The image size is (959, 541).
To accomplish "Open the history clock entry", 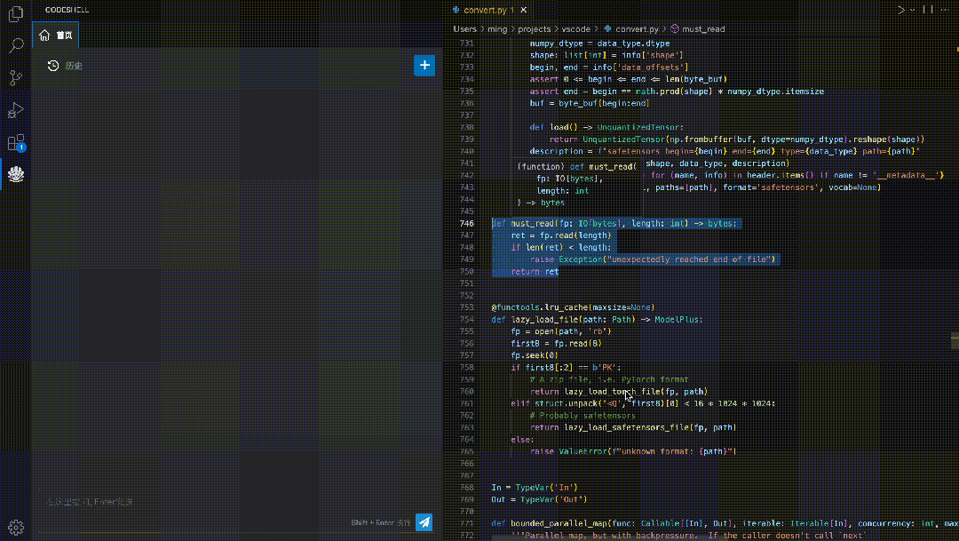I will pos(65,66).
